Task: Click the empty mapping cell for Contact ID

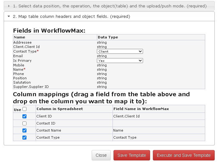Action: point(158,123)
